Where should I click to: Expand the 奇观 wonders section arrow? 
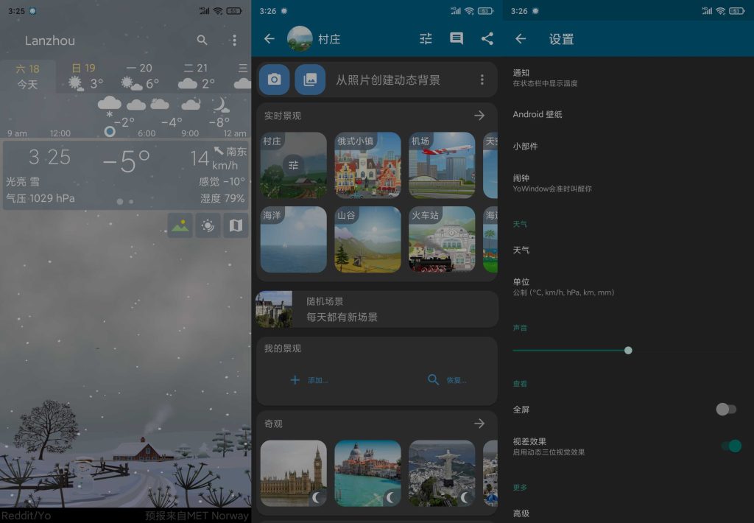tap(479, 423)
